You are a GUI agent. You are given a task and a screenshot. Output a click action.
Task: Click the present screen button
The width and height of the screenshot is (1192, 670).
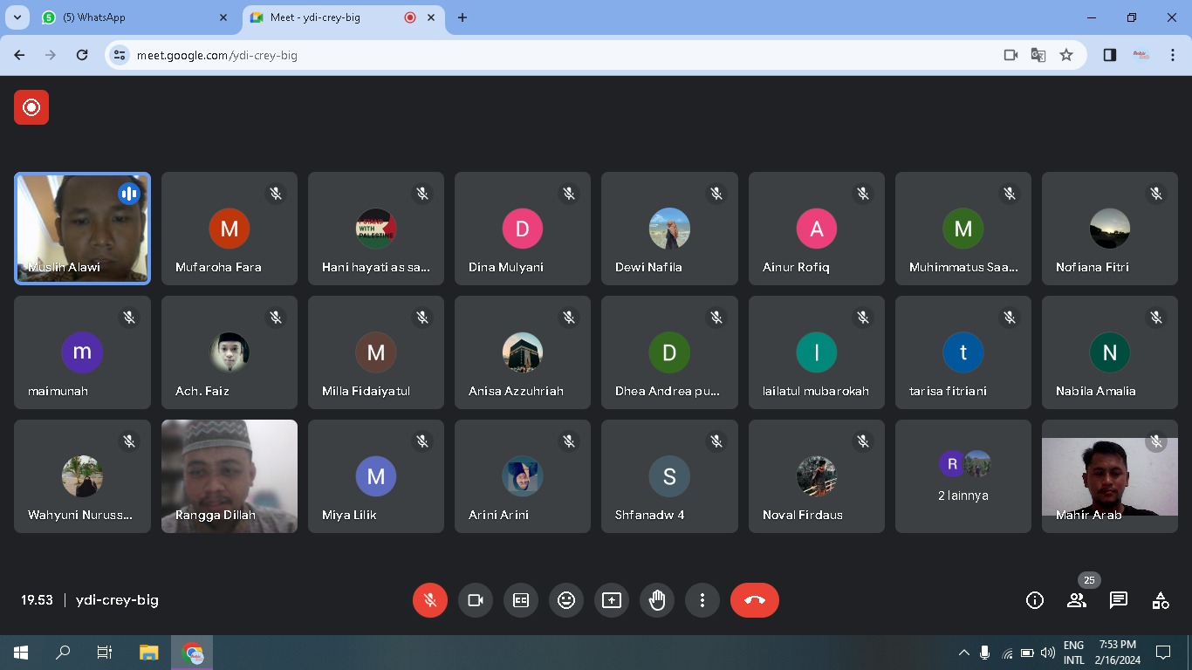(612, 600)
